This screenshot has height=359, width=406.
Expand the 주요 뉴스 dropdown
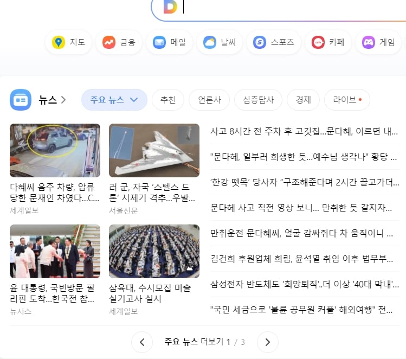click(114, 100)
